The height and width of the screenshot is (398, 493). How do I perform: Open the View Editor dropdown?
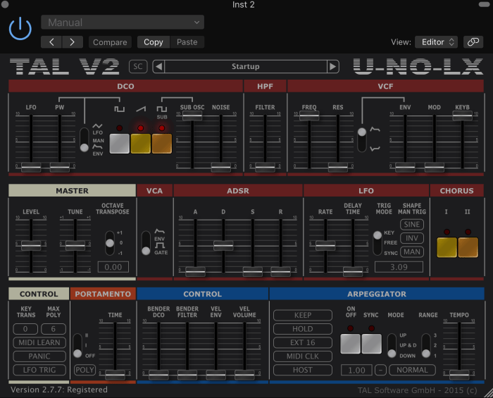(x=436, y=42)
